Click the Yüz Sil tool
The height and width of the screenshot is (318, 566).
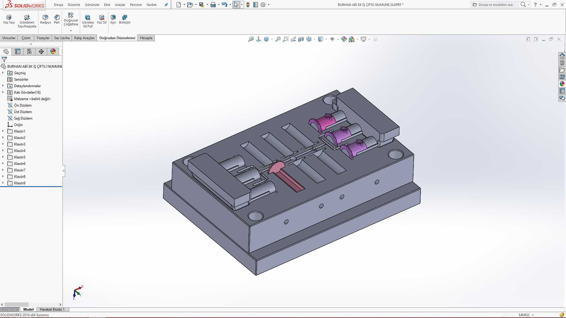pos(102,19)
